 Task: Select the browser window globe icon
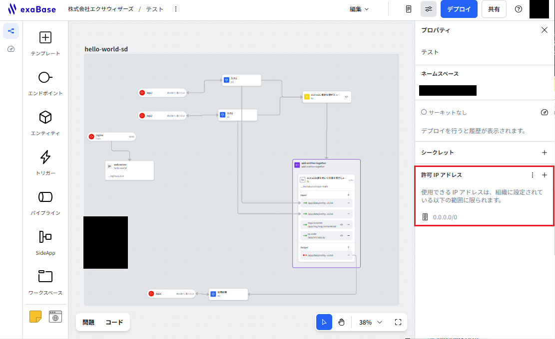click(55, 317)
